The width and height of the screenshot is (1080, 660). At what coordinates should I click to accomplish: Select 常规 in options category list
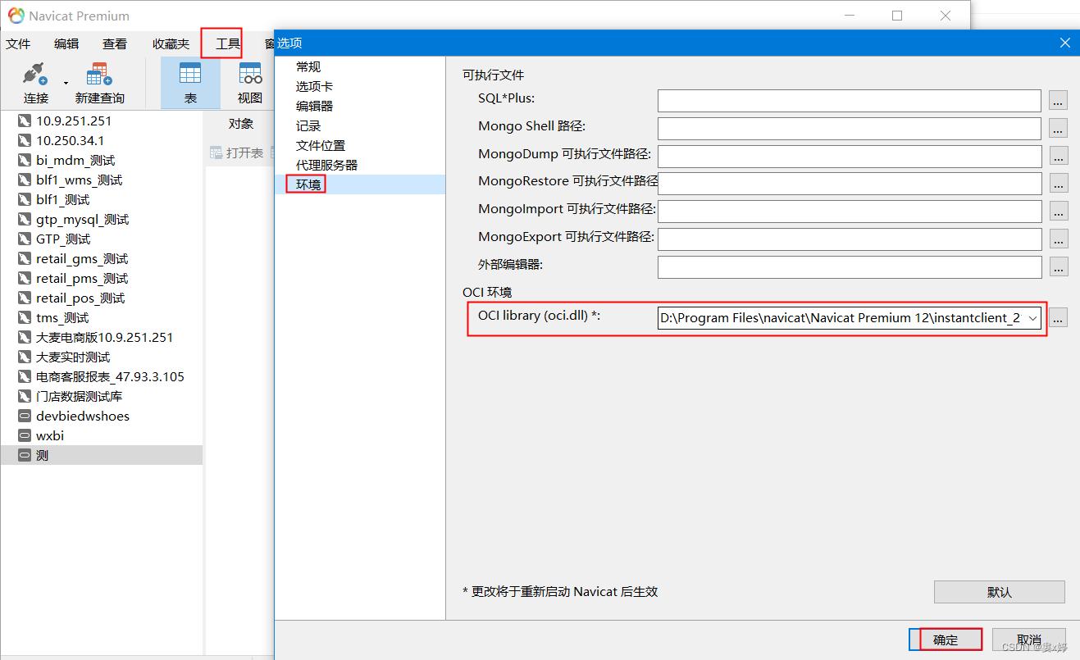[x=308, y=66]
